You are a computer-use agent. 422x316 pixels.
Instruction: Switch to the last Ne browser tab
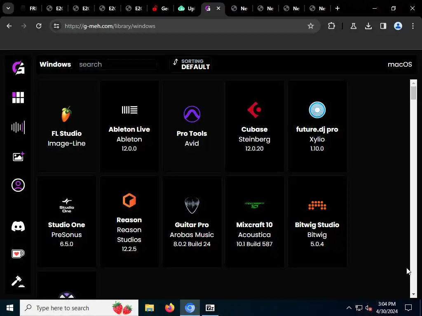coord(318,8)
